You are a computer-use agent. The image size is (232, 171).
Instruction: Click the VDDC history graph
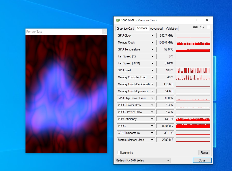193,126
